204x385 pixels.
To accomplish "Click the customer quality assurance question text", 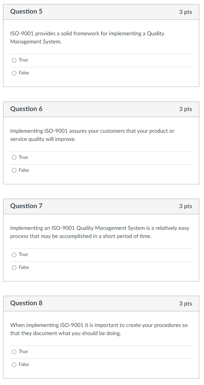I will point(92,135).
